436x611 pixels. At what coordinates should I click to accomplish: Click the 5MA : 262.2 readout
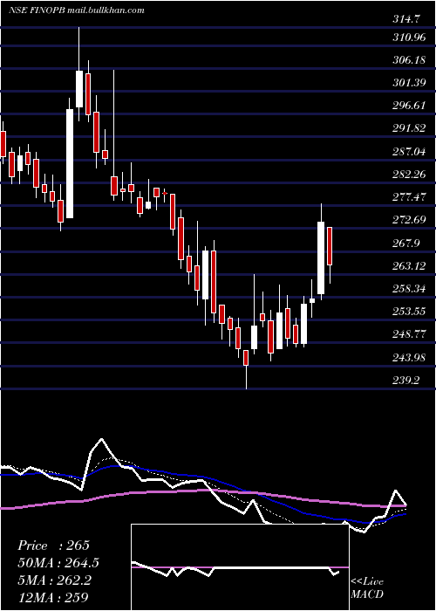tap(54, 580)
